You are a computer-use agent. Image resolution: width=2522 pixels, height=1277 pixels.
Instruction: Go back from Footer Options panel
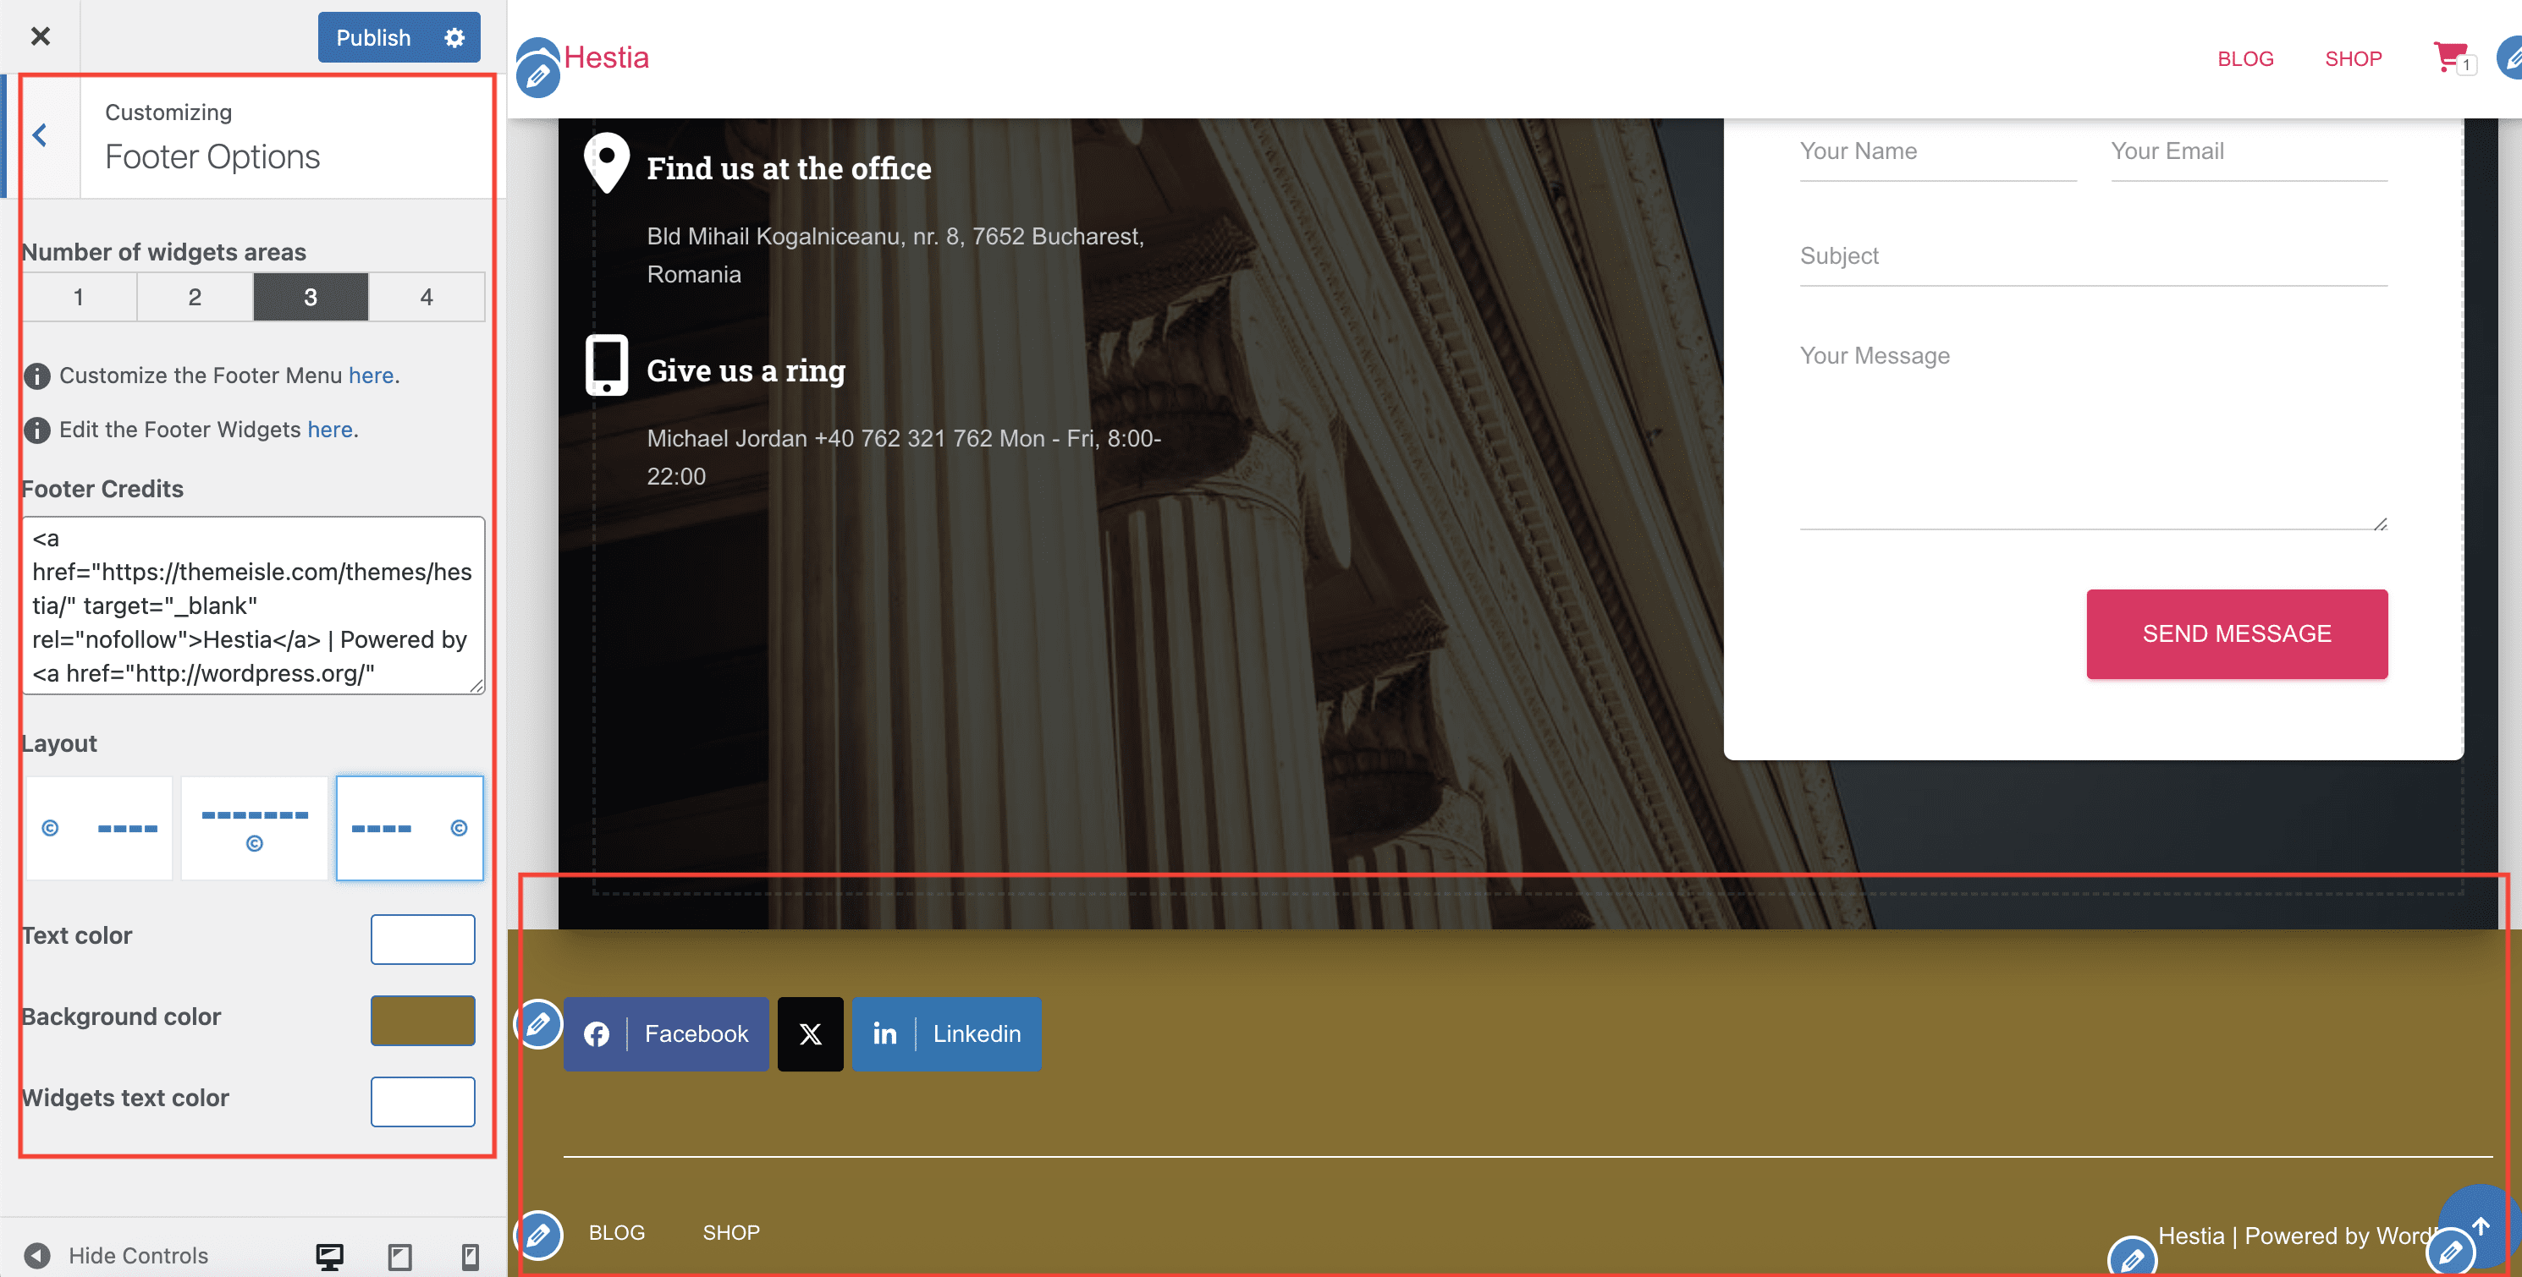pos(40,135)
